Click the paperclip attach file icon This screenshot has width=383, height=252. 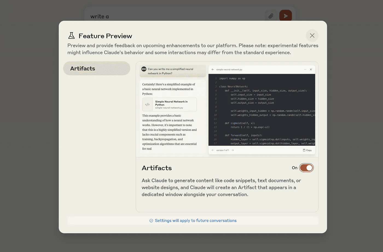coord(271,16)
